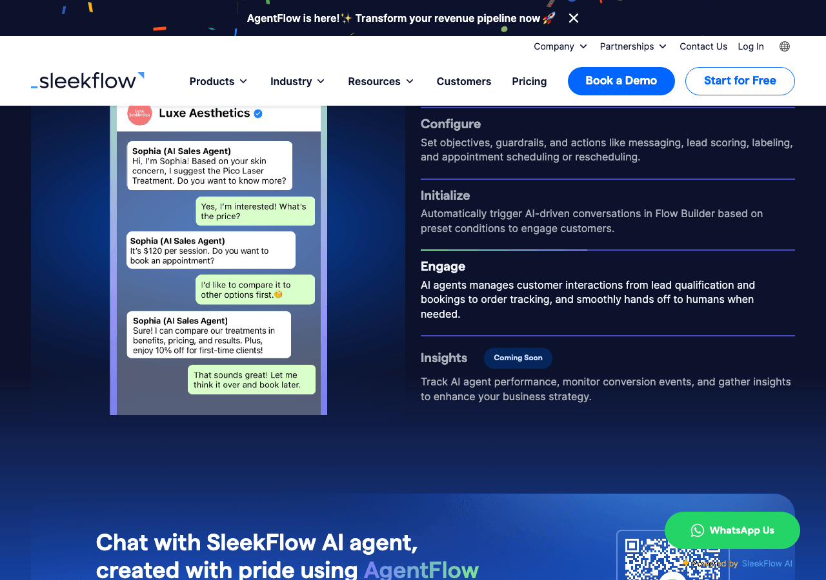The height and width of the screenshot is (580, 826).
Task: Open the Resources menu
Action: click(x=381, y=81)
